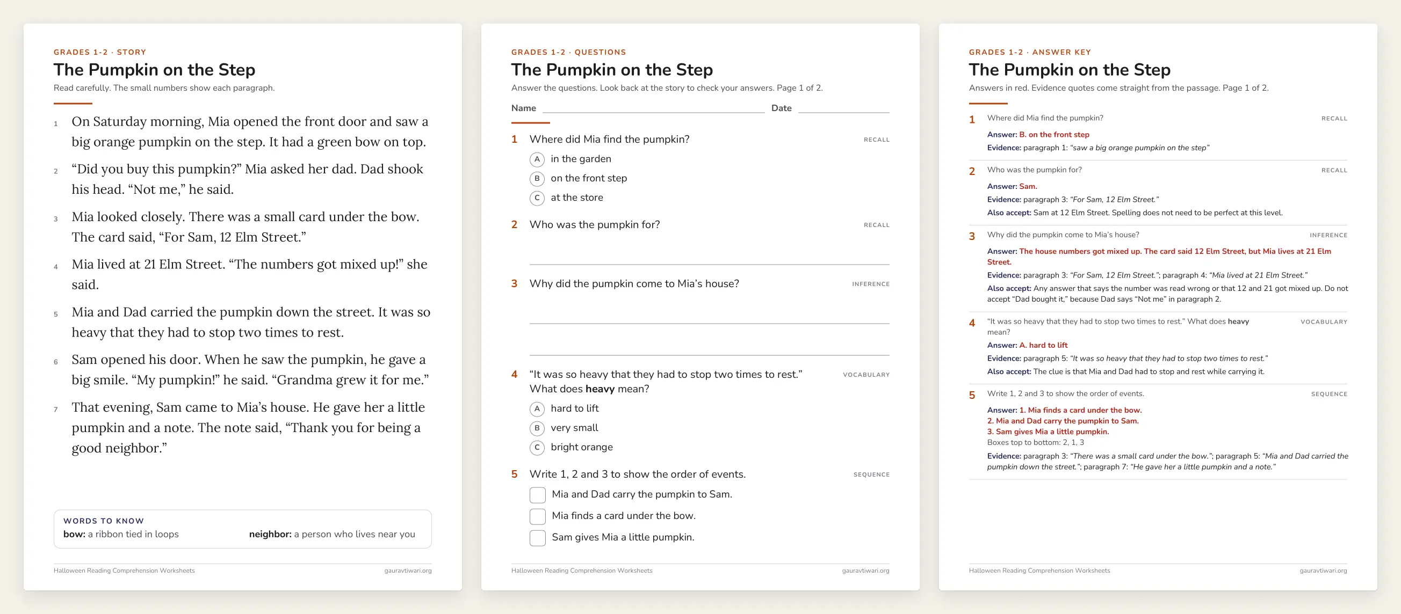1401x614 pixels.
Task: Click 'Boxes top to bottom: 2, 1, 3'
Action: pos(1036,442)
